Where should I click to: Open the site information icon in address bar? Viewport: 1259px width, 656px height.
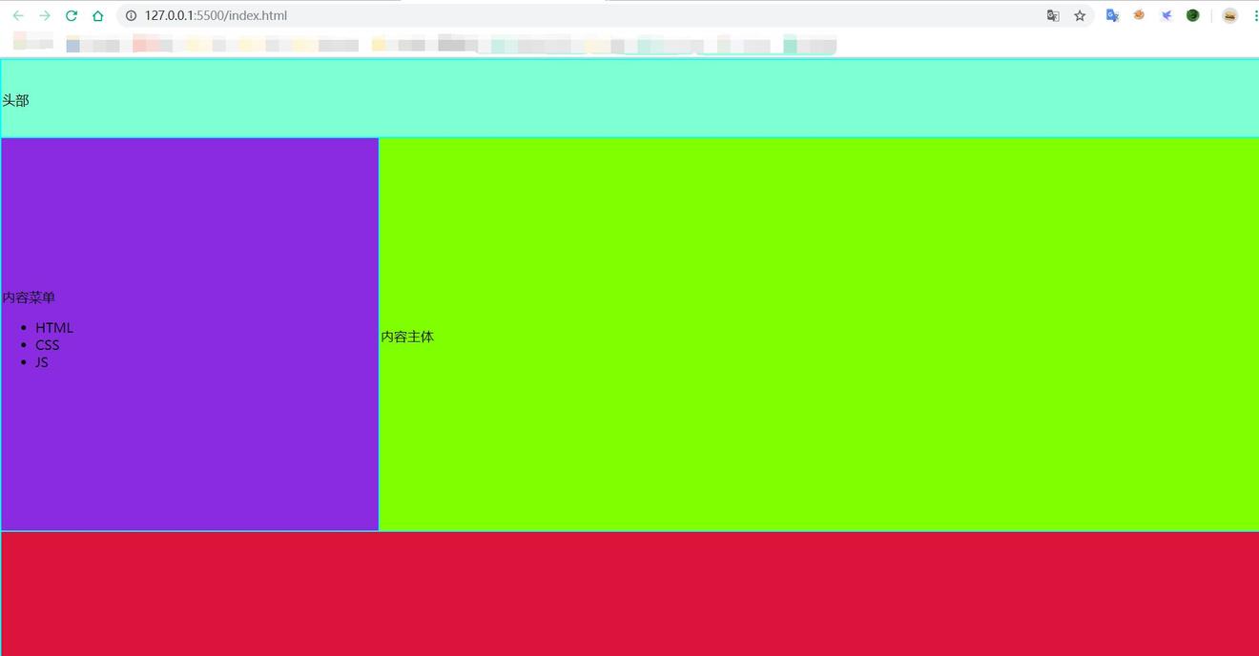click(x=132, y=15)
